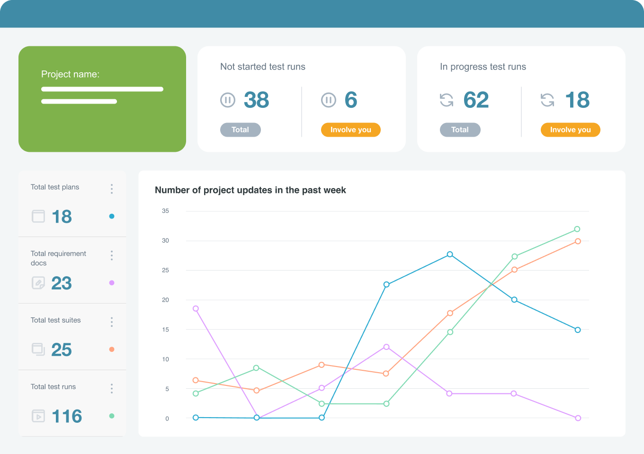The image size is (644, 454).
Task: Open Total requirement docs options menu
Action: (x=112, y=255)
